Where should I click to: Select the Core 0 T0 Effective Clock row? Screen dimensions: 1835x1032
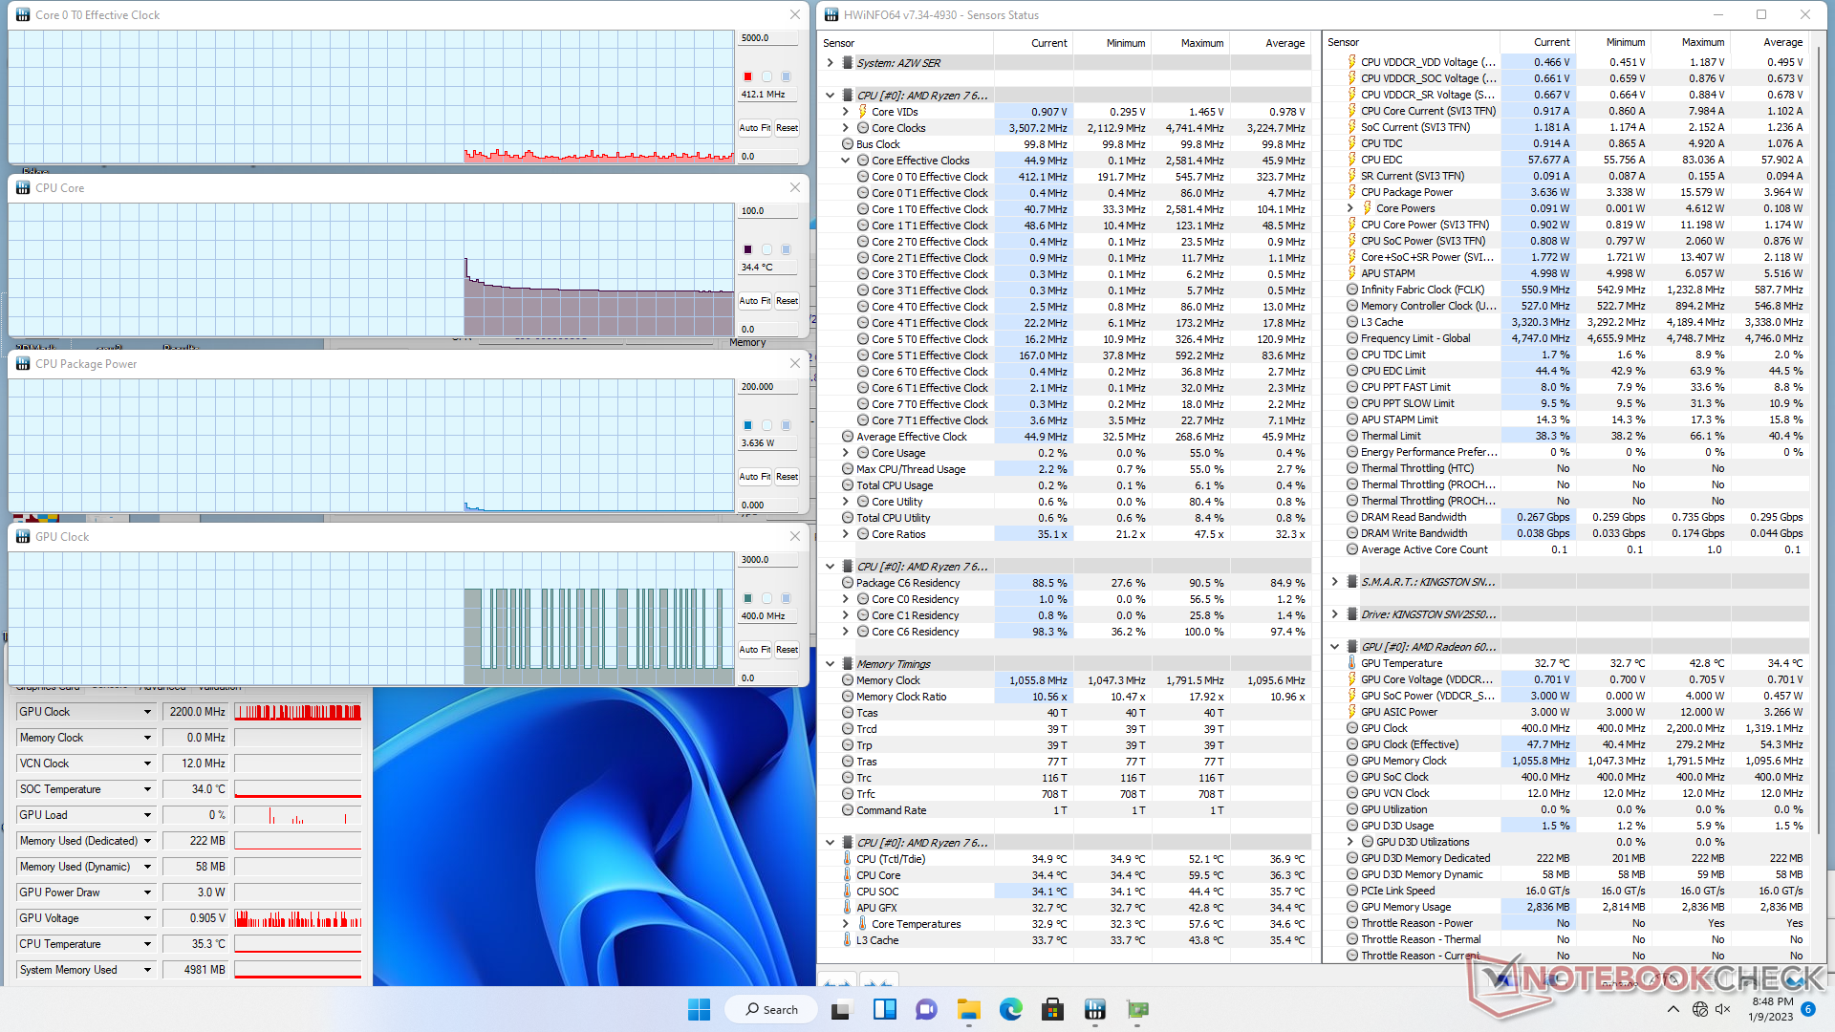click(929, 177)
